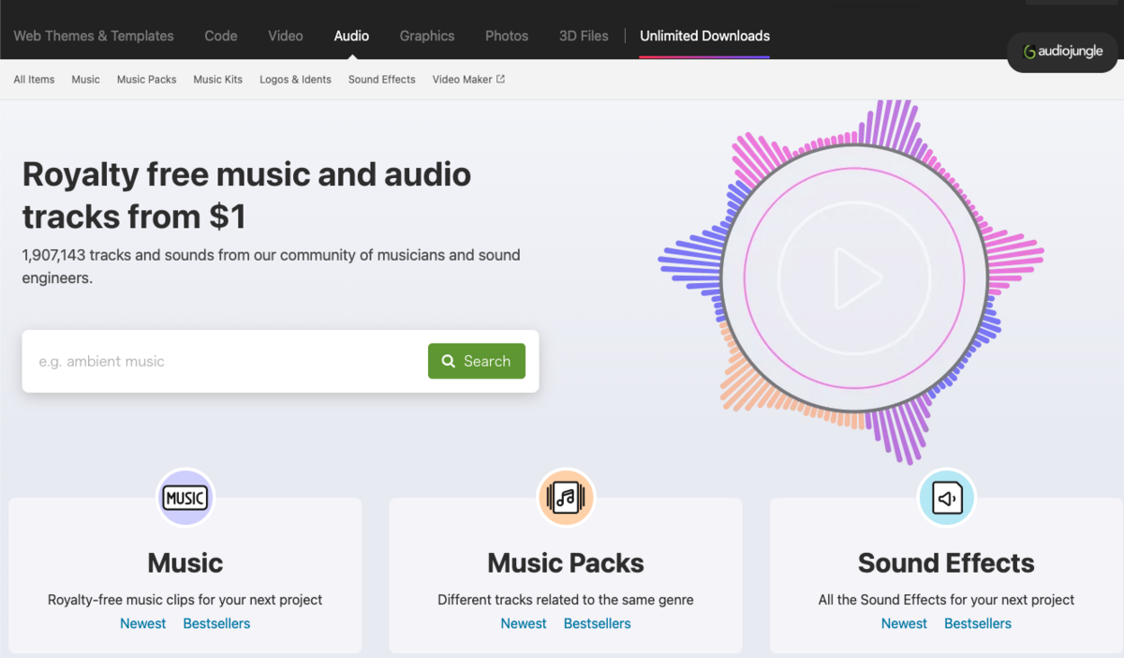Click the Sound Effects speaker icon

tap(946, 498)
